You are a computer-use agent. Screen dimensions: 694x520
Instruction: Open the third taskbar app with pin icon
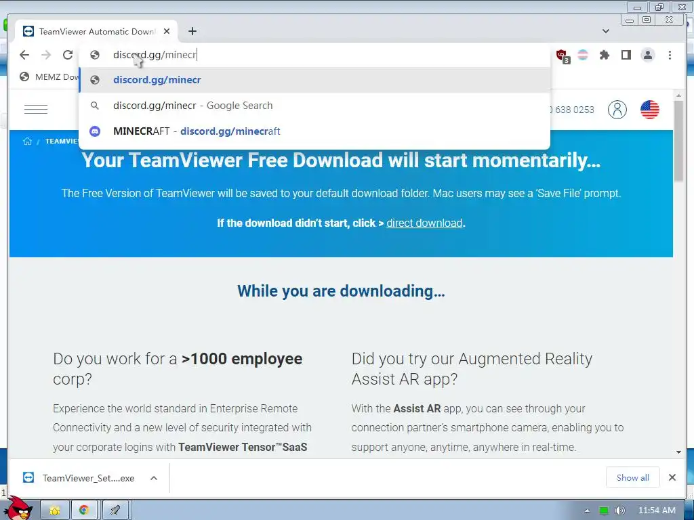tap(115, 511)
